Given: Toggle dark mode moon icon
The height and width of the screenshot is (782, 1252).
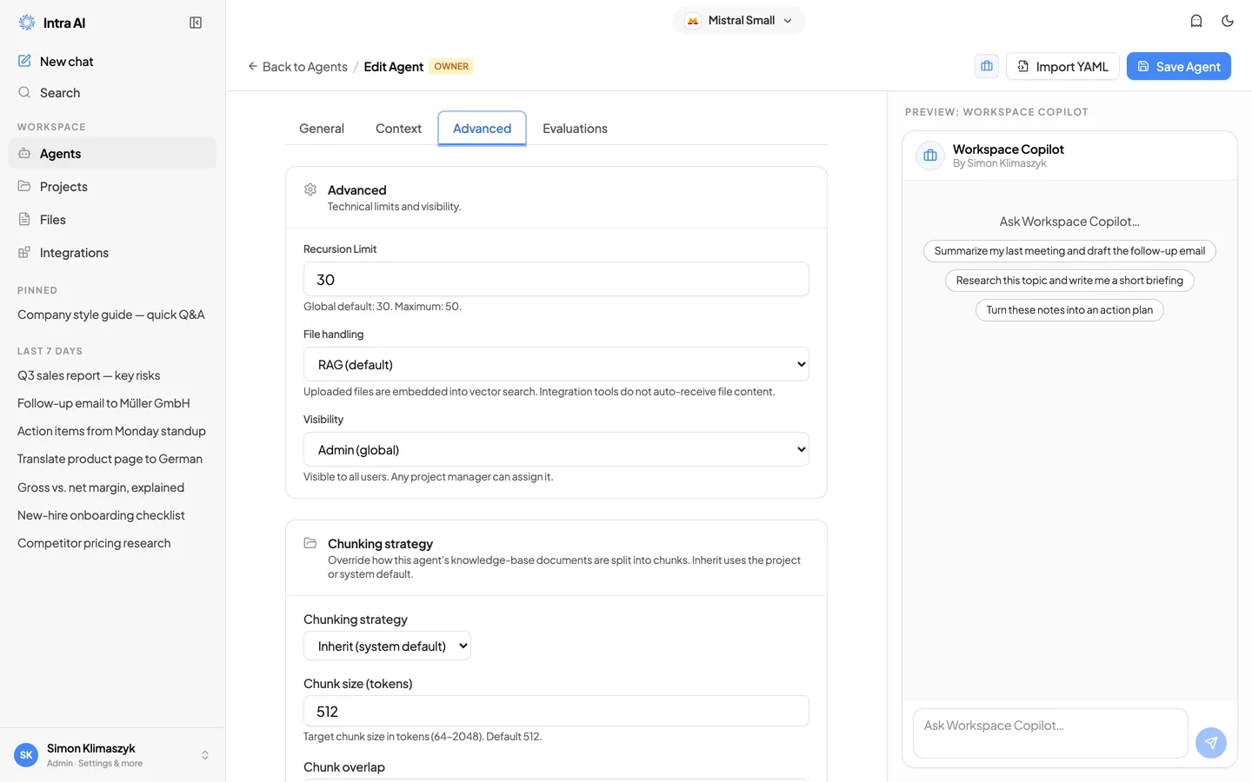Looking at the screenshot, I should [1228, 21].
